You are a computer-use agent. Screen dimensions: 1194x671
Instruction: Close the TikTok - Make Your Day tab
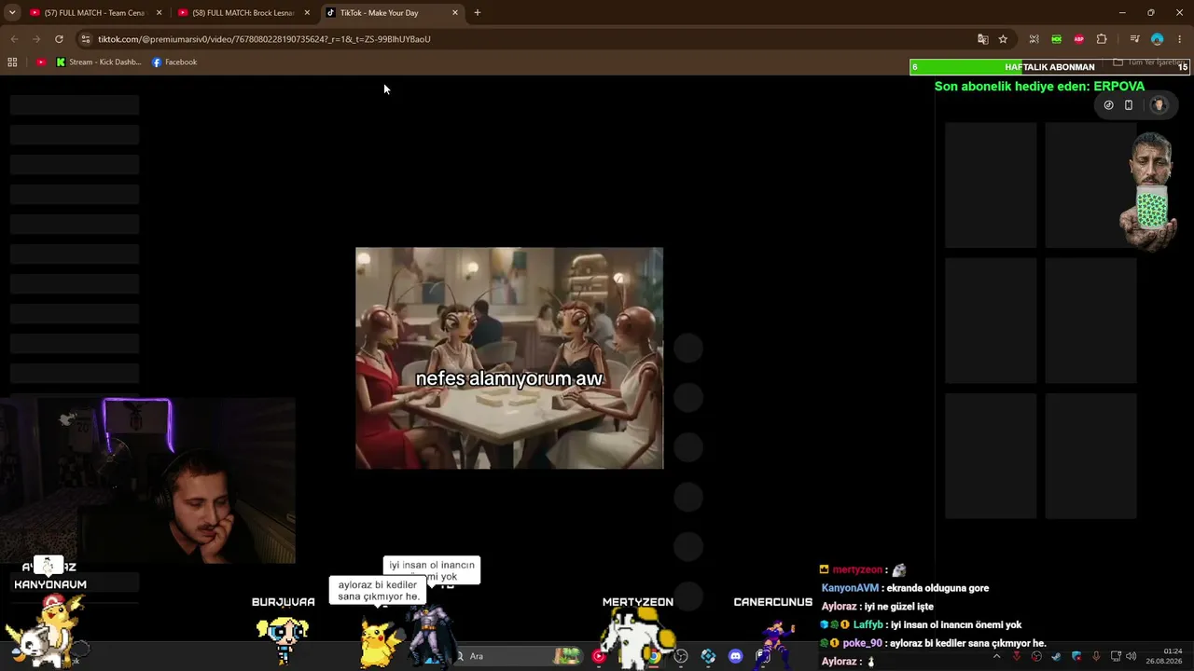(455, 13)
